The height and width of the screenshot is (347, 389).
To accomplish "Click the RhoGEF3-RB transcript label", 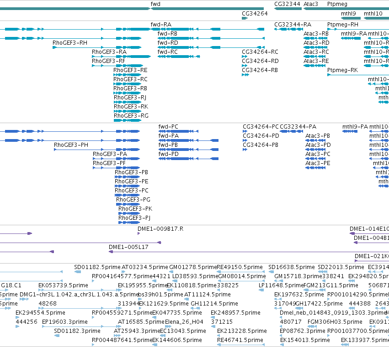I will point(130,88).
